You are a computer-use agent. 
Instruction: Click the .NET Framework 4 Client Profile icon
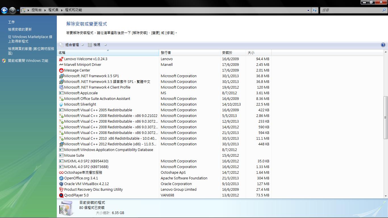point(61,87)
